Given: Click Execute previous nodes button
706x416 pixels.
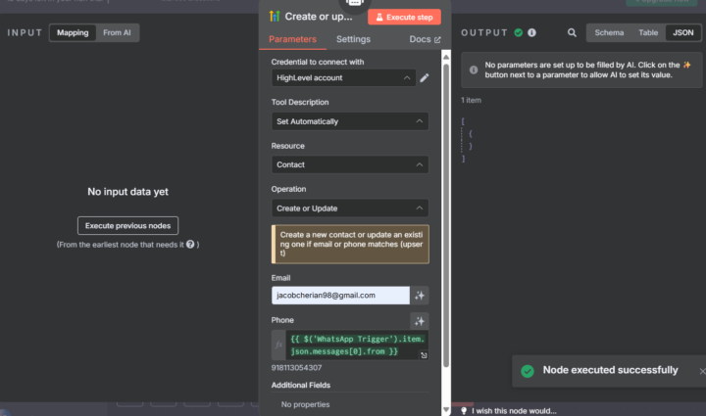Looking at the screenshot, I should [x=127, y=225].
